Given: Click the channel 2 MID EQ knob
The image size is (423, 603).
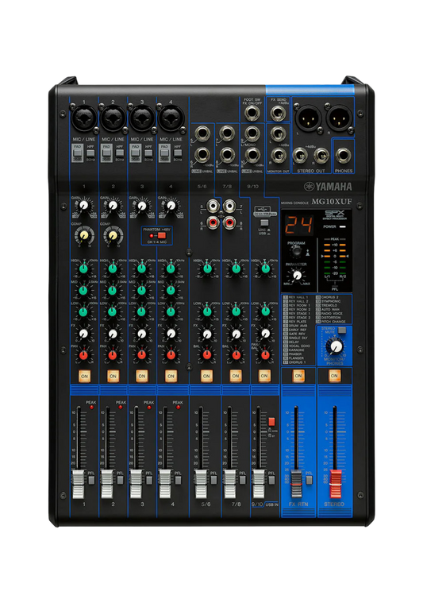Looking at the screenshot, I should coord(113,289).
